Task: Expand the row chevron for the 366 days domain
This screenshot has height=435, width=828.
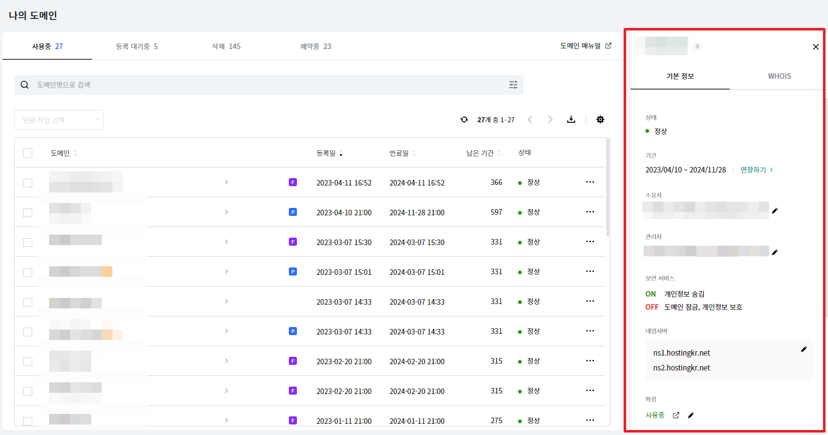Action: [226, 182]
